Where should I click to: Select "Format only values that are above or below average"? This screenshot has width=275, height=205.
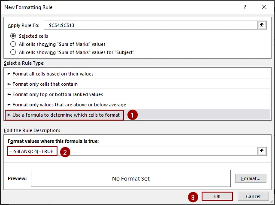pos(137,105)
